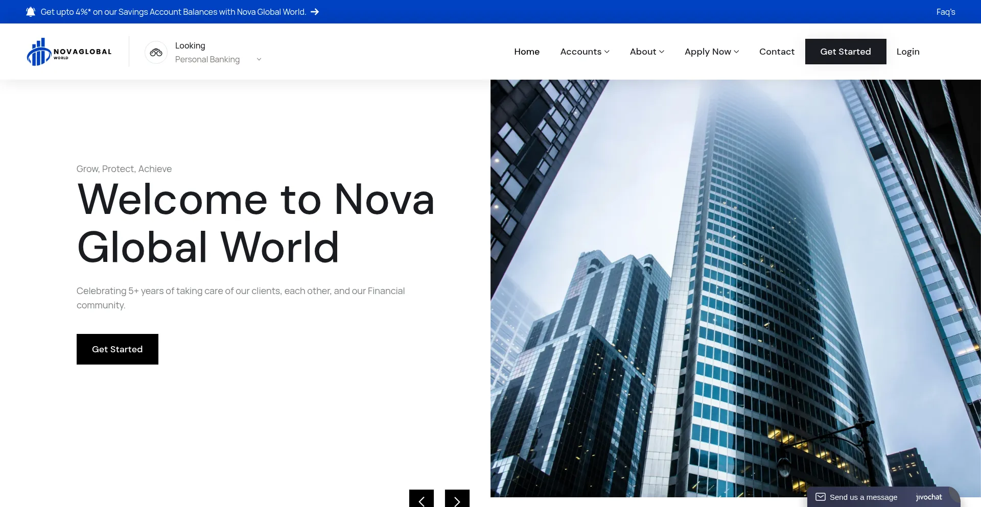This screenshot has height=507, width=981.
Task: Open the Personal Banking selector chevron
Action: (x=259, y=59)
